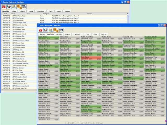Open gears settings icon in front Moniteur toolbar
Viewport: 167px width, 125px height.
(56, 30)
